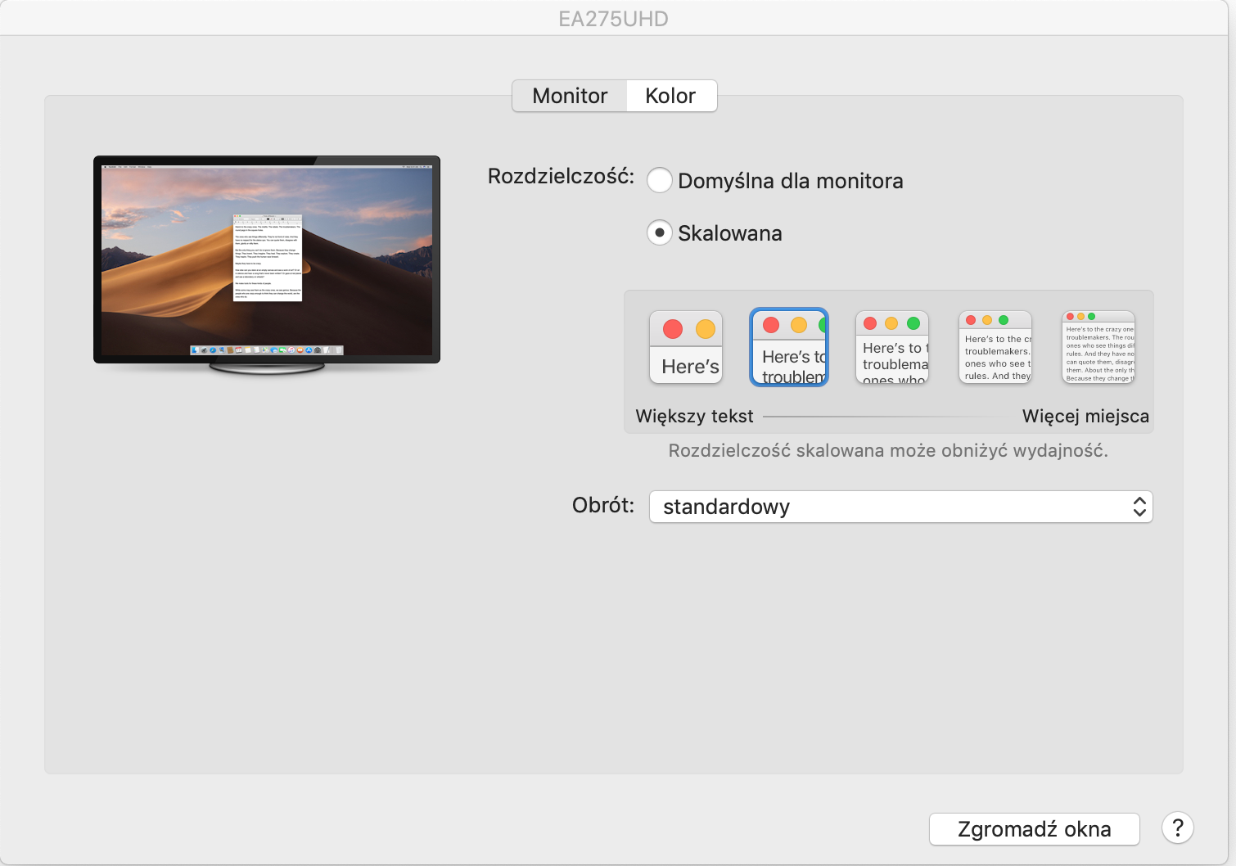The width and height of the screenshot is (1236, 866).
Task: Click the 'Więcej miejsca' label
Action: click(1085, 416)
